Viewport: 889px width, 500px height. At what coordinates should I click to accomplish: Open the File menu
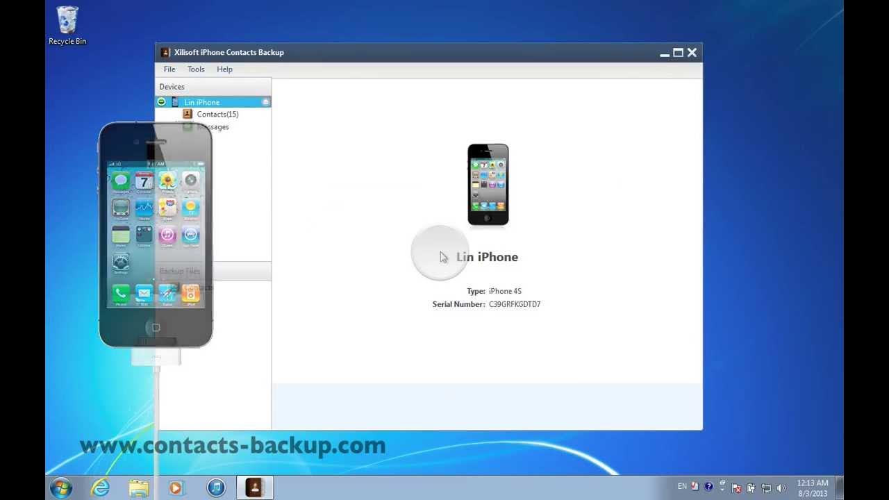[x=169, y=69]
